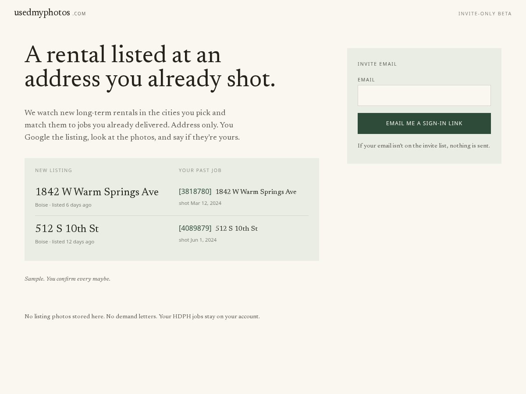Click the intro paragraph about long-term rentals
526x394 pixels.
[132, 125]
